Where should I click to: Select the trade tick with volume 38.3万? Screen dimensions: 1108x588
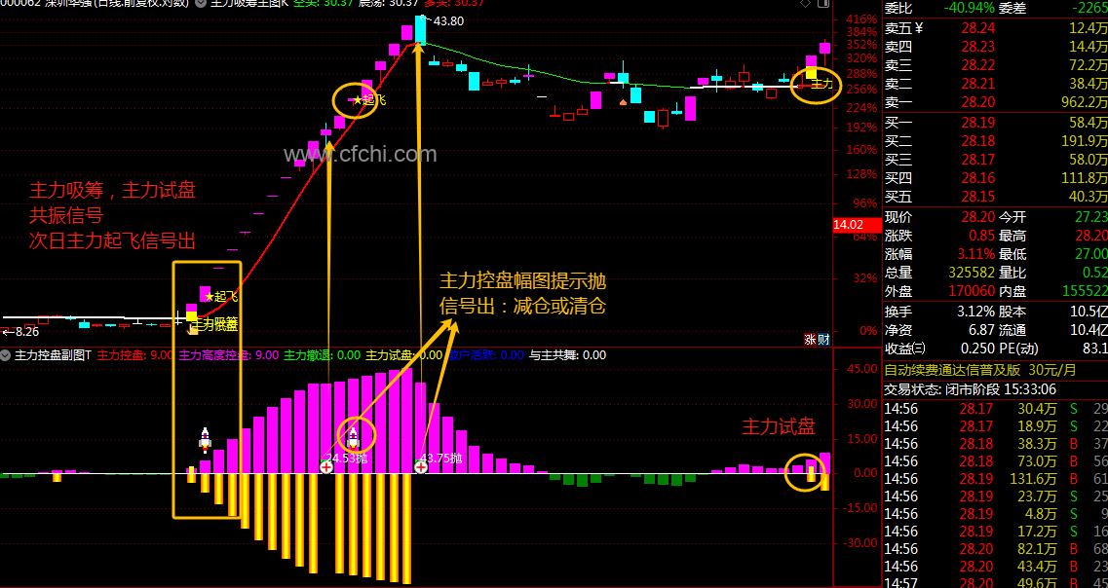[x=996, y=444]
